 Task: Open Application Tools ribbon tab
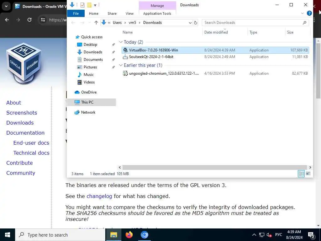point(157,13)
